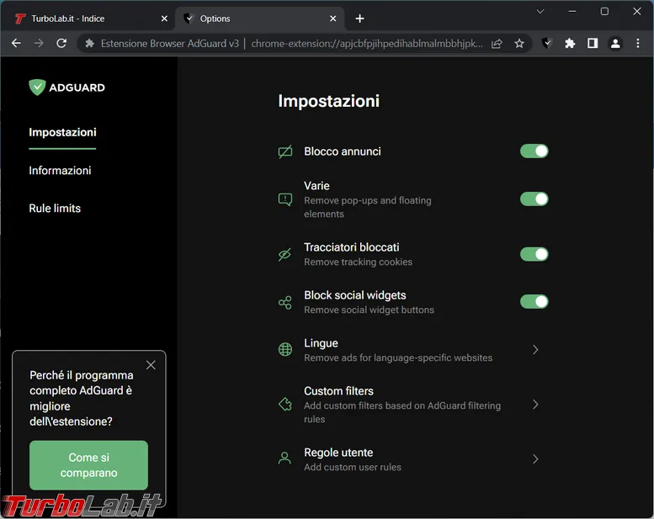Click the ADGUARD brand text
This screenshot has height=519, width=654.
coord(77,87)
